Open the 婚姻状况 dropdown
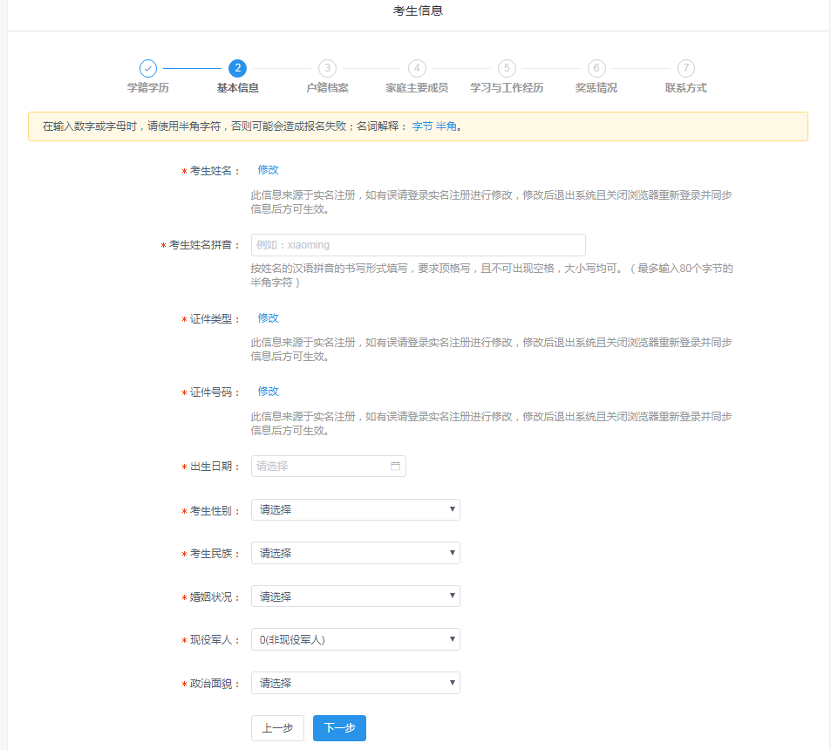Viewport: 831px width, 750px height. tap(355, 596)
